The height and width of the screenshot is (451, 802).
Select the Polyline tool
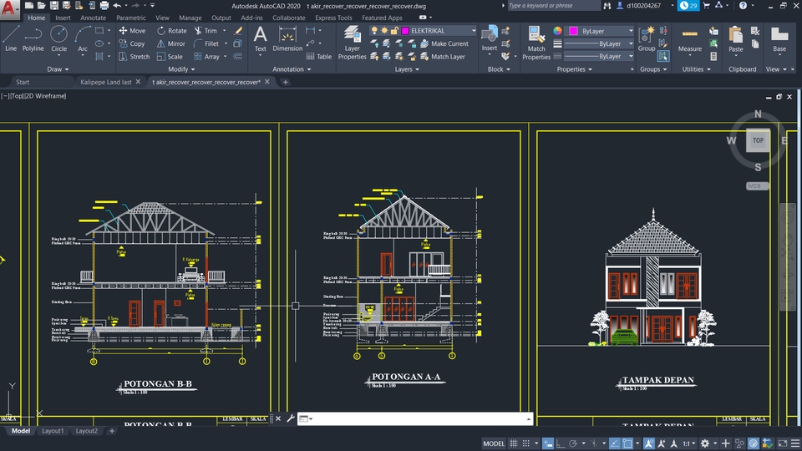pos(33,39)
